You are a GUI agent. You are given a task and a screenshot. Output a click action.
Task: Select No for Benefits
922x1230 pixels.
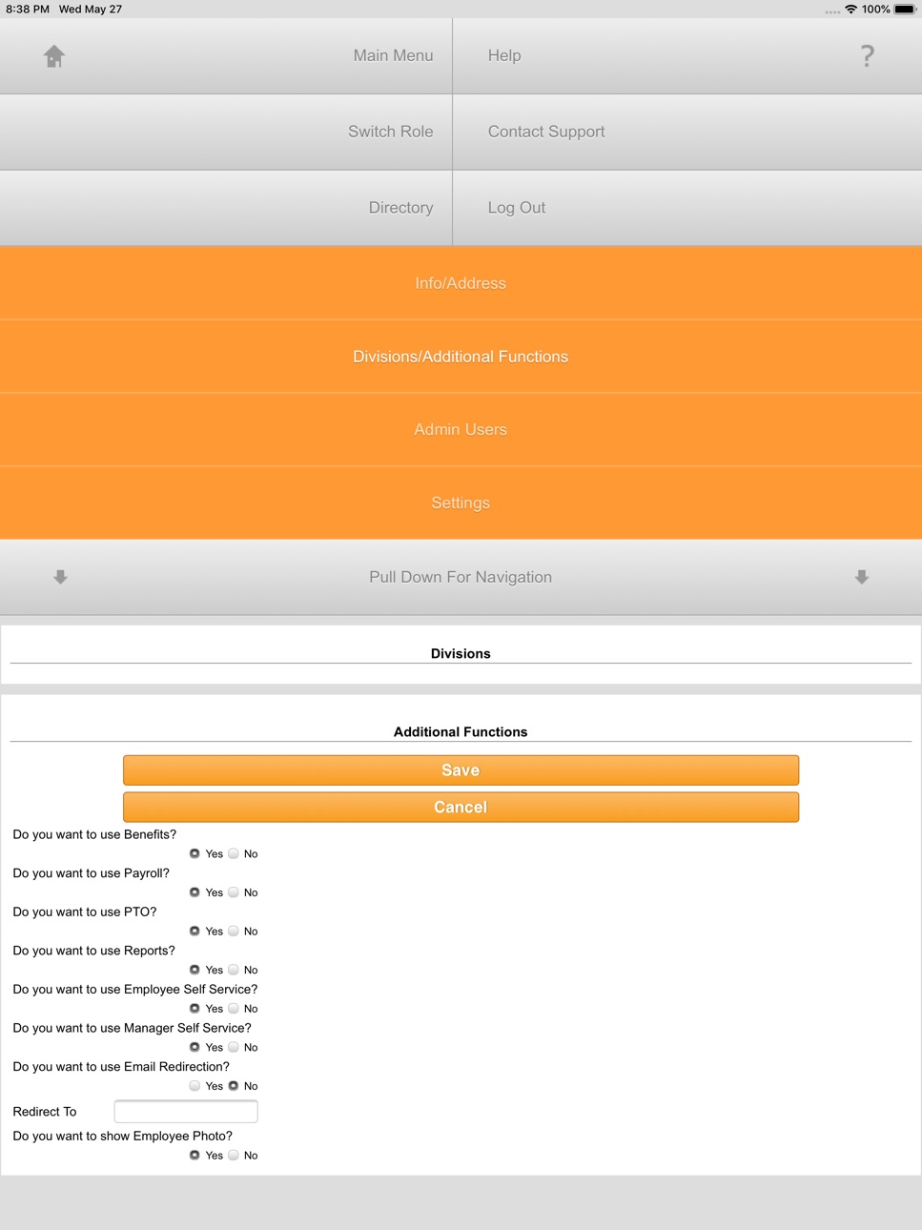pyautogui.click(x=234, y=853)
